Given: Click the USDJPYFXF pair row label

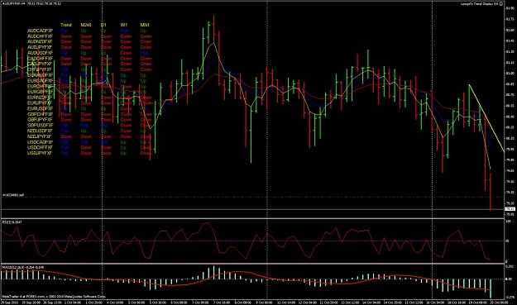Looking at the screenshot, I should tap(40, 153).
